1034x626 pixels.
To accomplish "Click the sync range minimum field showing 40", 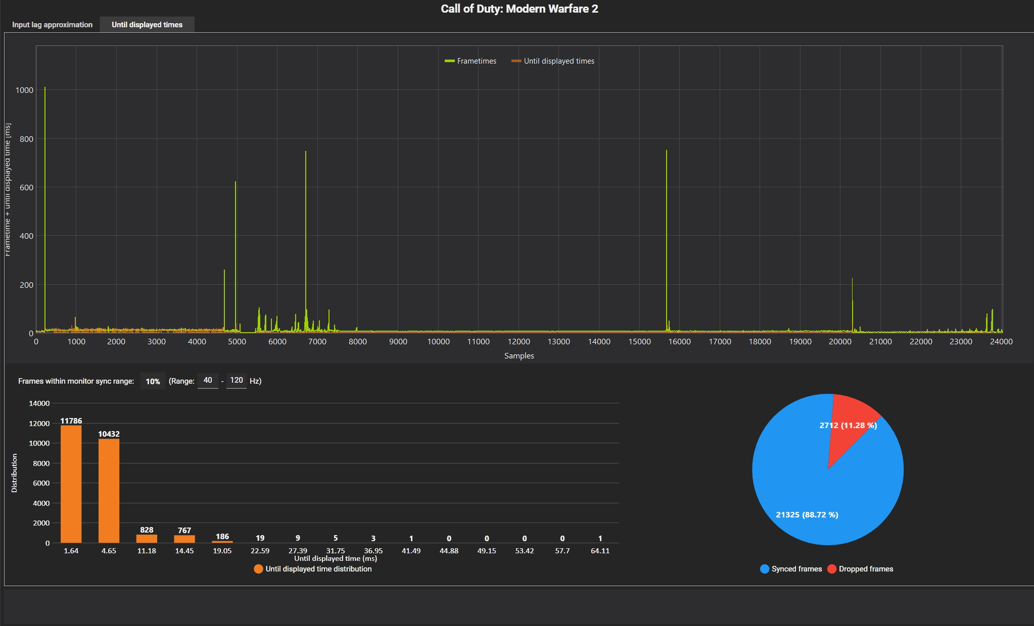I will point(208,380).
